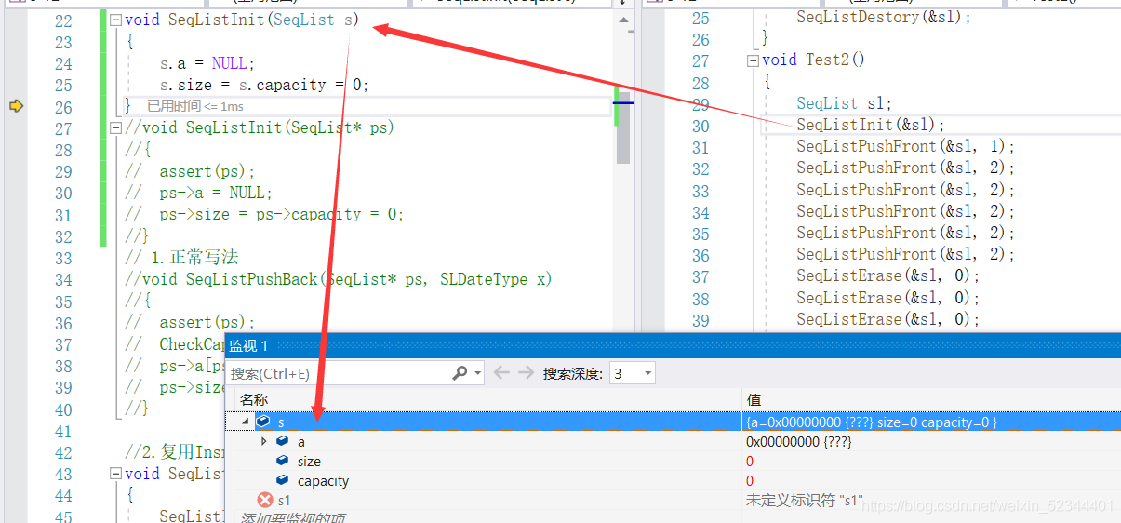Viewport: 1121px width, 523px height.
Task: Click comment // 1.正常写法
Action: (x=182, y=258)
